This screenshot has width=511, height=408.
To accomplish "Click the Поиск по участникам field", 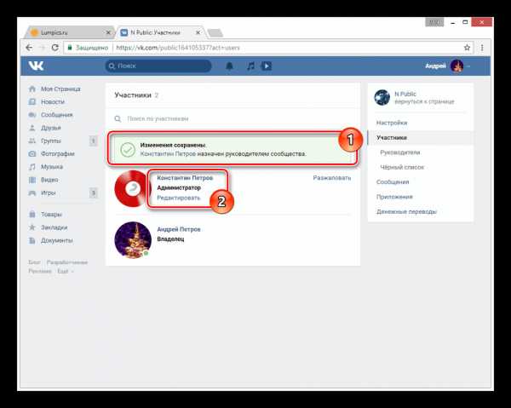I will coord(233,118).
